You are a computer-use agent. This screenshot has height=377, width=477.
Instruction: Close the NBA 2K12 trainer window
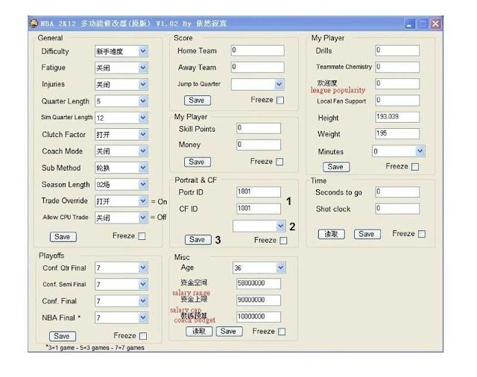click(x=435, y=24)
